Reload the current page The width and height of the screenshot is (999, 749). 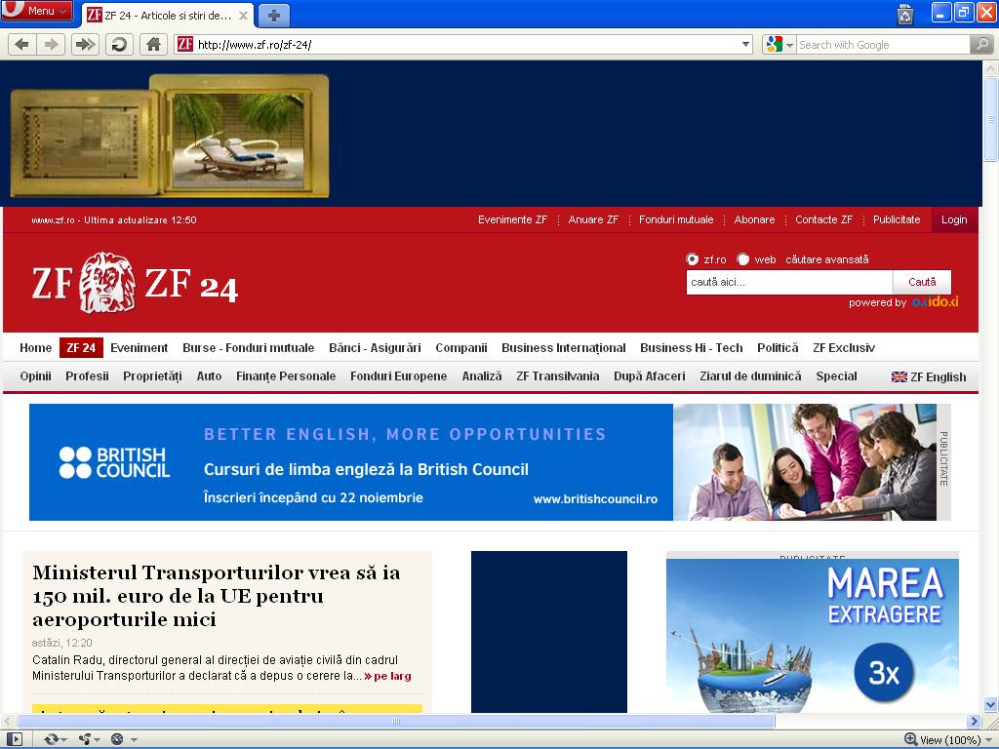coord(119,45)
